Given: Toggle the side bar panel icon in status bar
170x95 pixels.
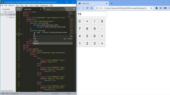Looking at the screenshot, I should (x=3, y=93).
